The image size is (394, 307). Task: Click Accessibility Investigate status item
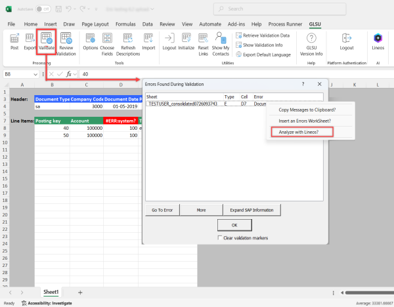tap(47, 303)
